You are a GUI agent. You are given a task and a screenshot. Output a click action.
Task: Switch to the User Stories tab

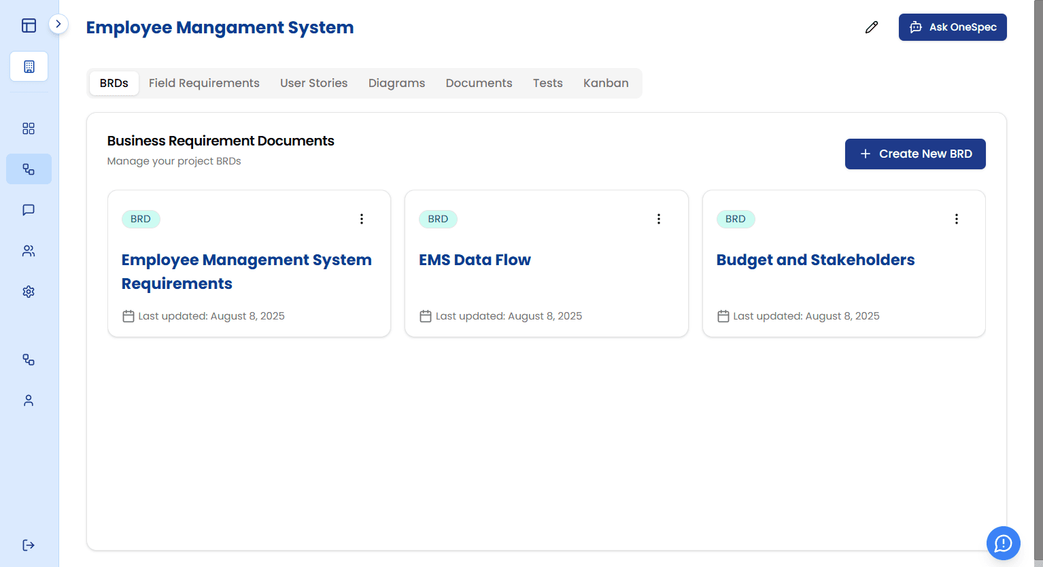click(x=313, y=82)
